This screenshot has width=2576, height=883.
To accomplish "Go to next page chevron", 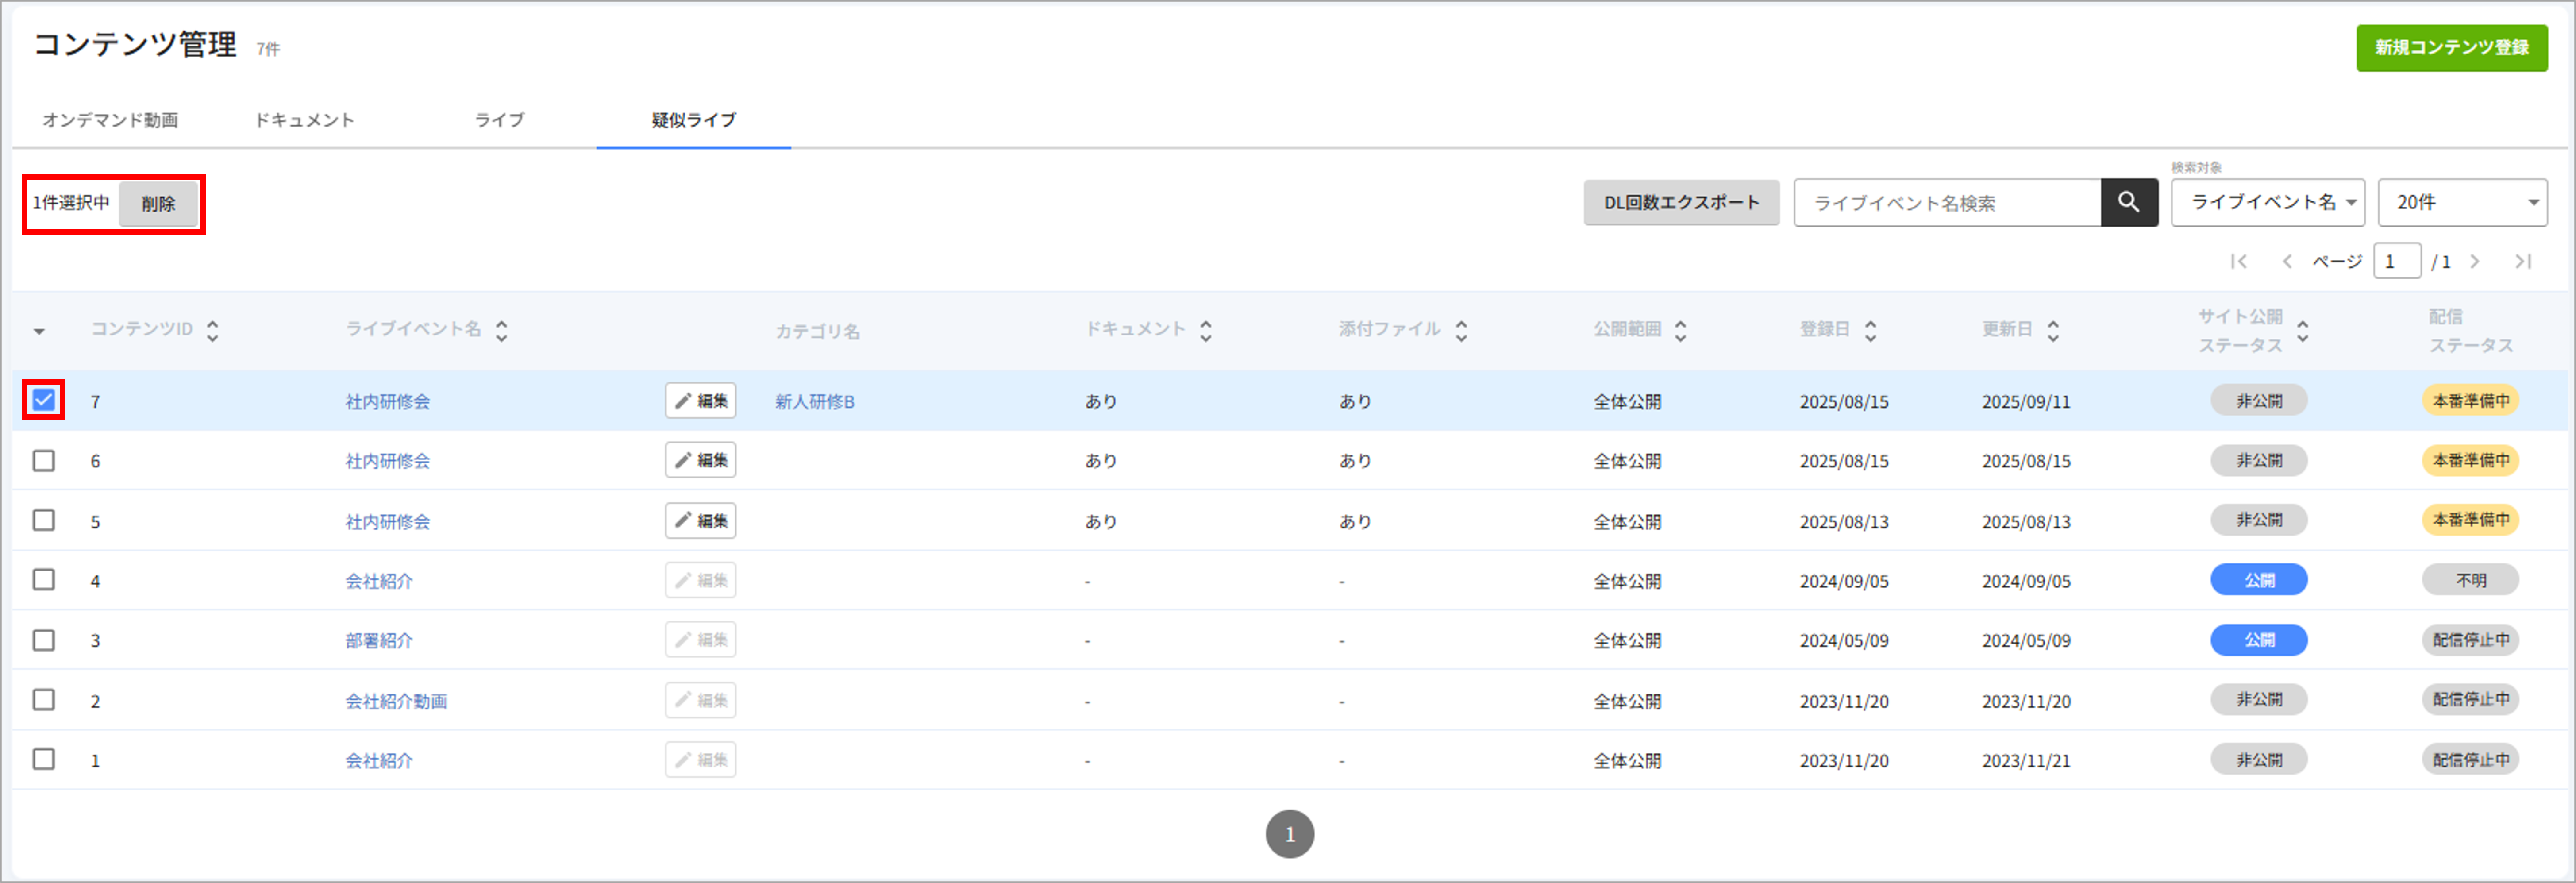I will 2475,262.
